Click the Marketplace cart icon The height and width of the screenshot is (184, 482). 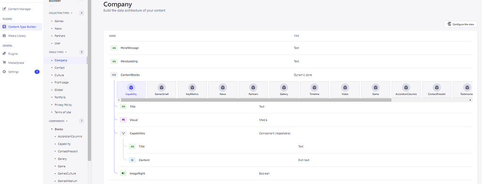click(x=4, y=62)
